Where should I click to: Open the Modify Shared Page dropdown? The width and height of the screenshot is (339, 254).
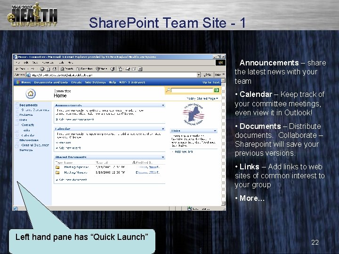(202, 98)
